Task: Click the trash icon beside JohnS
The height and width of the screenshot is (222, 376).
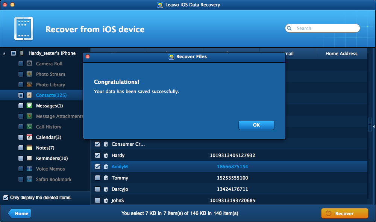Action: pos(106,201)
